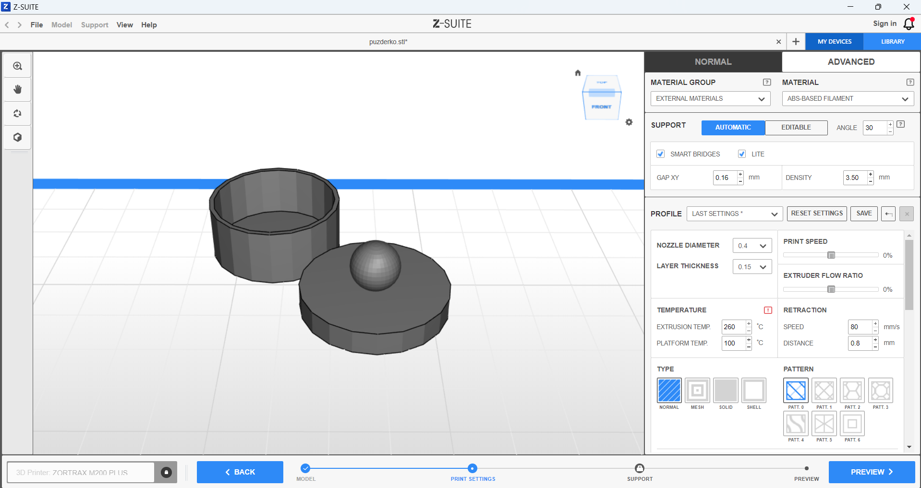
Task: Click the home view icon
Action: tap(578, 73)
